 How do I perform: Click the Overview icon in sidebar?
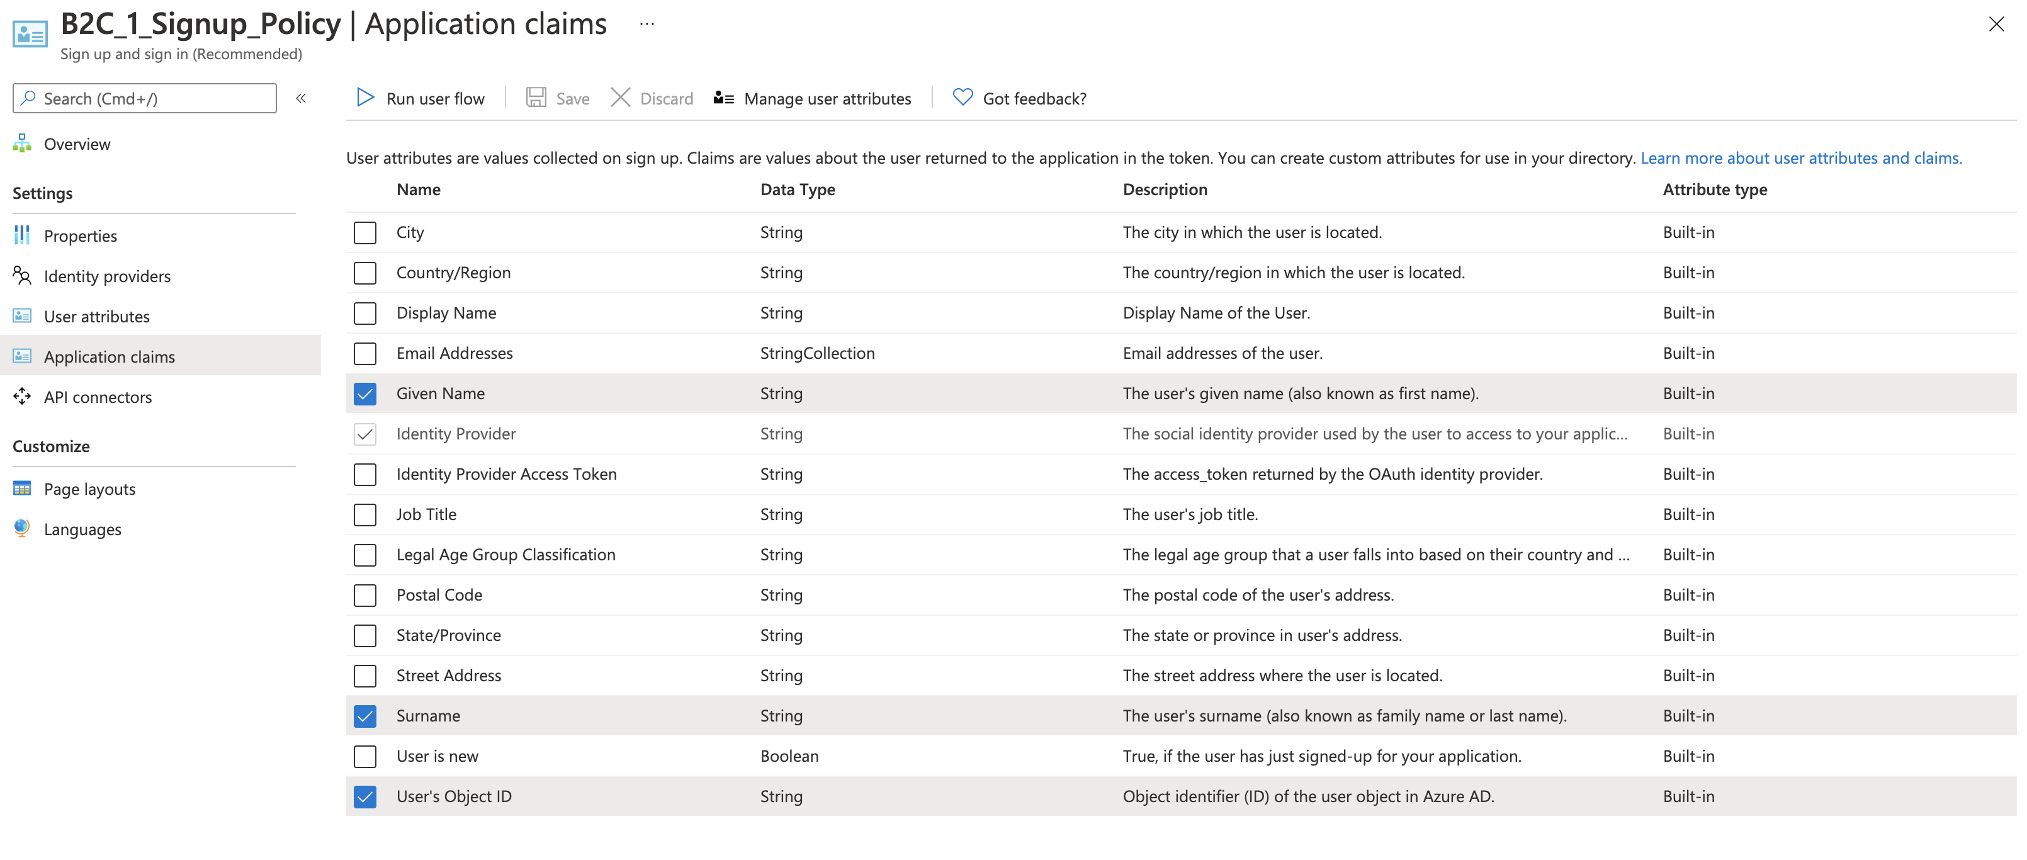pyautogui.click(x=22, y=143)
